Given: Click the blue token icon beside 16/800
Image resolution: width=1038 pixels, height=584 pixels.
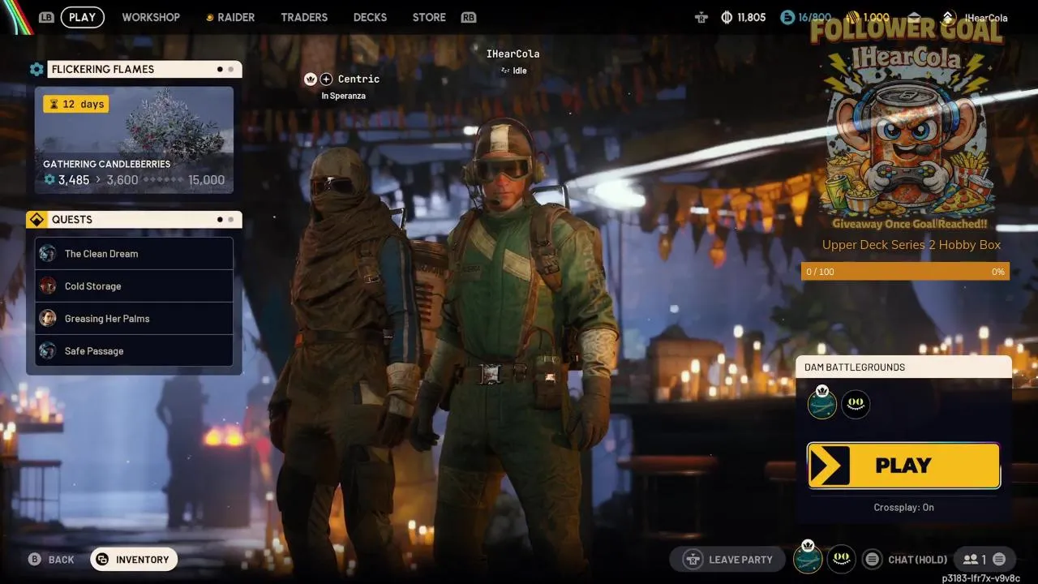Looking at the screenshot, I should point(787,17).
